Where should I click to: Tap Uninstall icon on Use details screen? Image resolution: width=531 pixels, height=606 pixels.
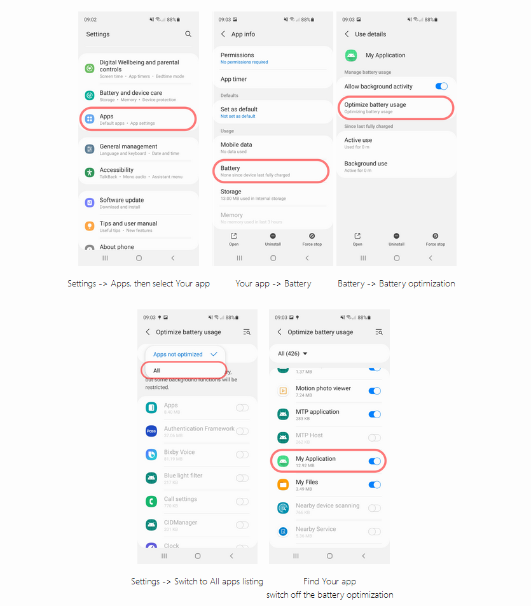point(396,236)
